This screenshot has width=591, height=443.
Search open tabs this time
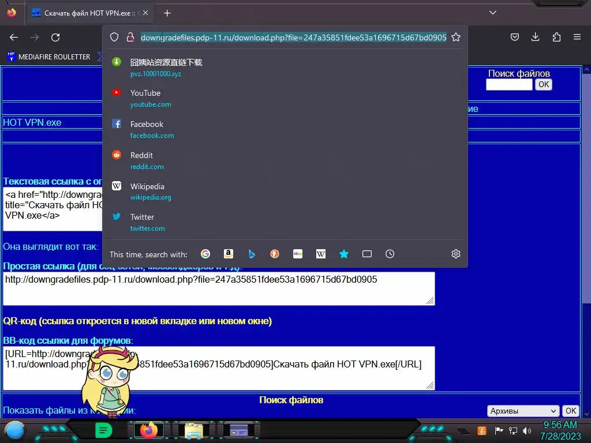[366, 254]
